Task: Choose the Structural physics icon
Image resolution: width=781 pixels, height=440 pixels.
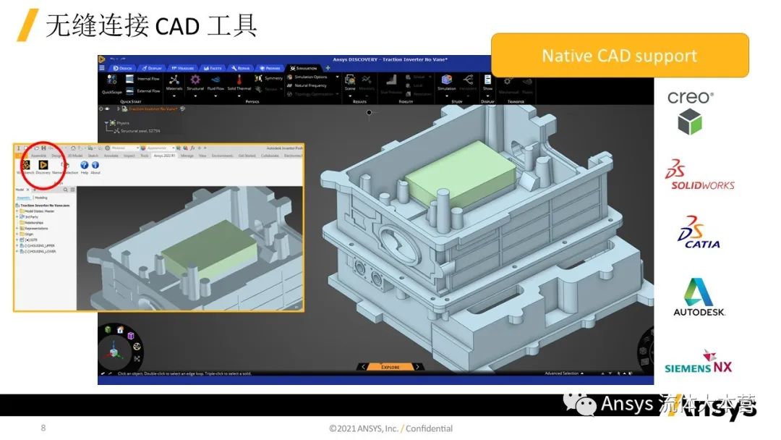Action: 195,80
